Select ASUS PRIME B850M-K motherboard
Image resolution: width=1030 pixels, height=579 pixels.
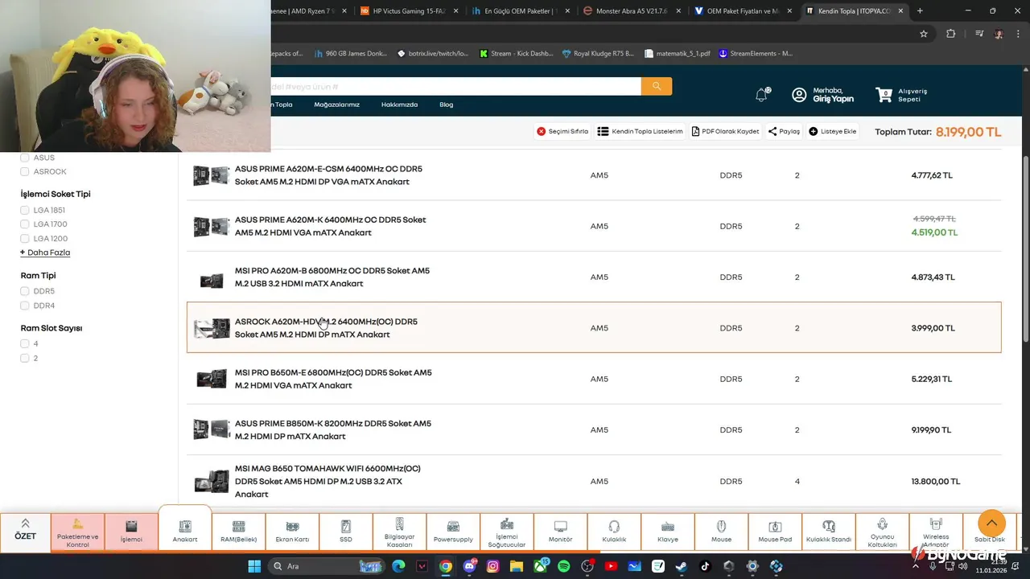coord(594,429)
